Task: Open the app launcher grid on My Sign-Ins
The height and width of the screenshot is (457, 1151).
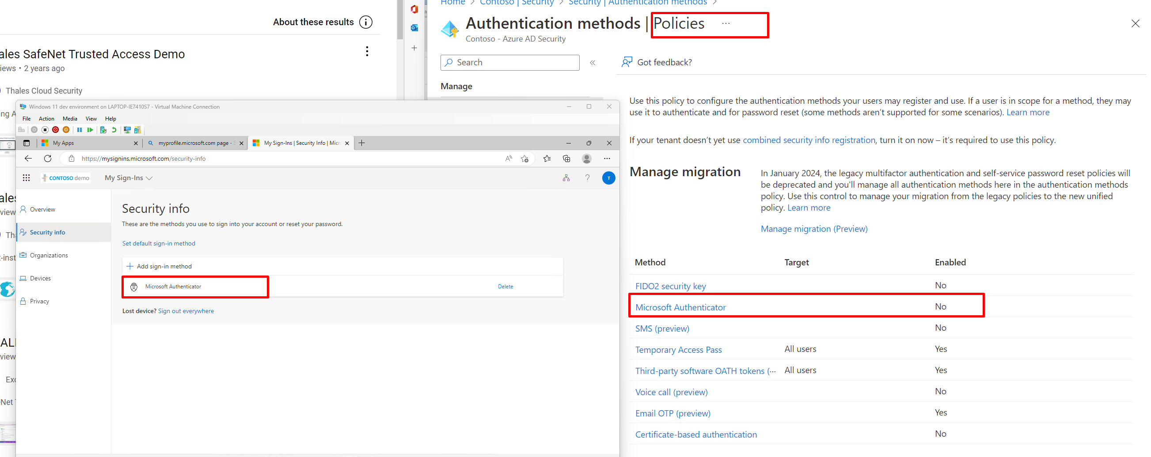Action: click(27, 178)
